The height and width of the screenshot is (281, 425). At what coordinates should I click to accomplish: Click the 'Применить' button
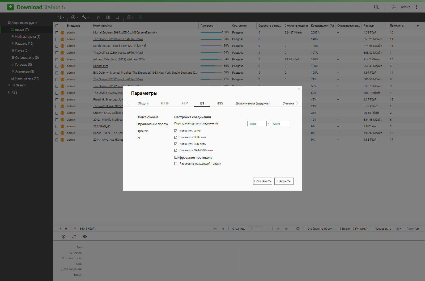tap(263, 181)
